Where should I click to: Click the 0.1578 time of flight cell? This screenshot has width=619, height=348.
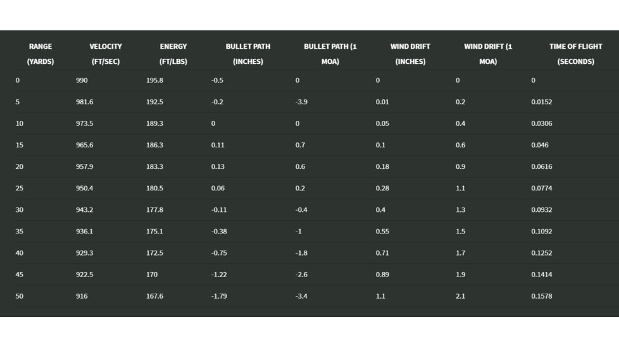[x=542, y=296]
